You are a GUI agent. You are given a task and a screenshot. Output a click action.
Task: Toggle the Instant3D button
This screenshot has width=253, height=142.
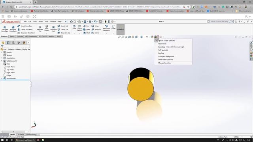[121, 29]
